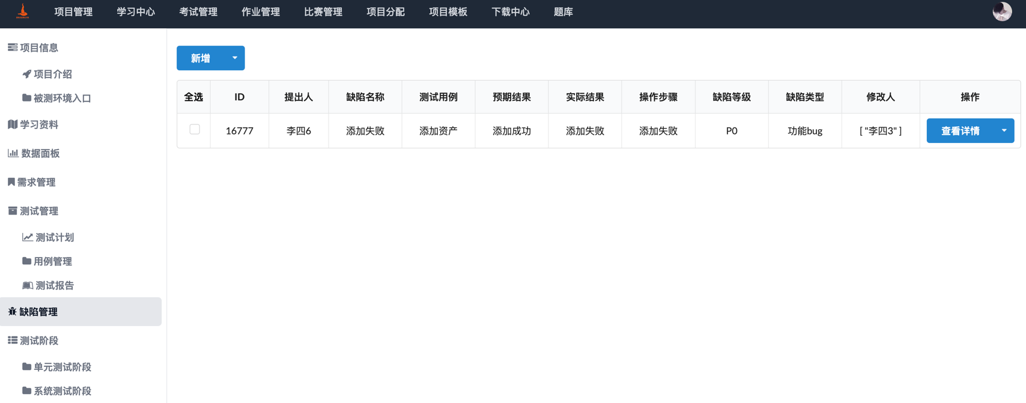1026x403 pixels.
Task: Click the archive icon beside 测试管理
Action: pos(13,211)
